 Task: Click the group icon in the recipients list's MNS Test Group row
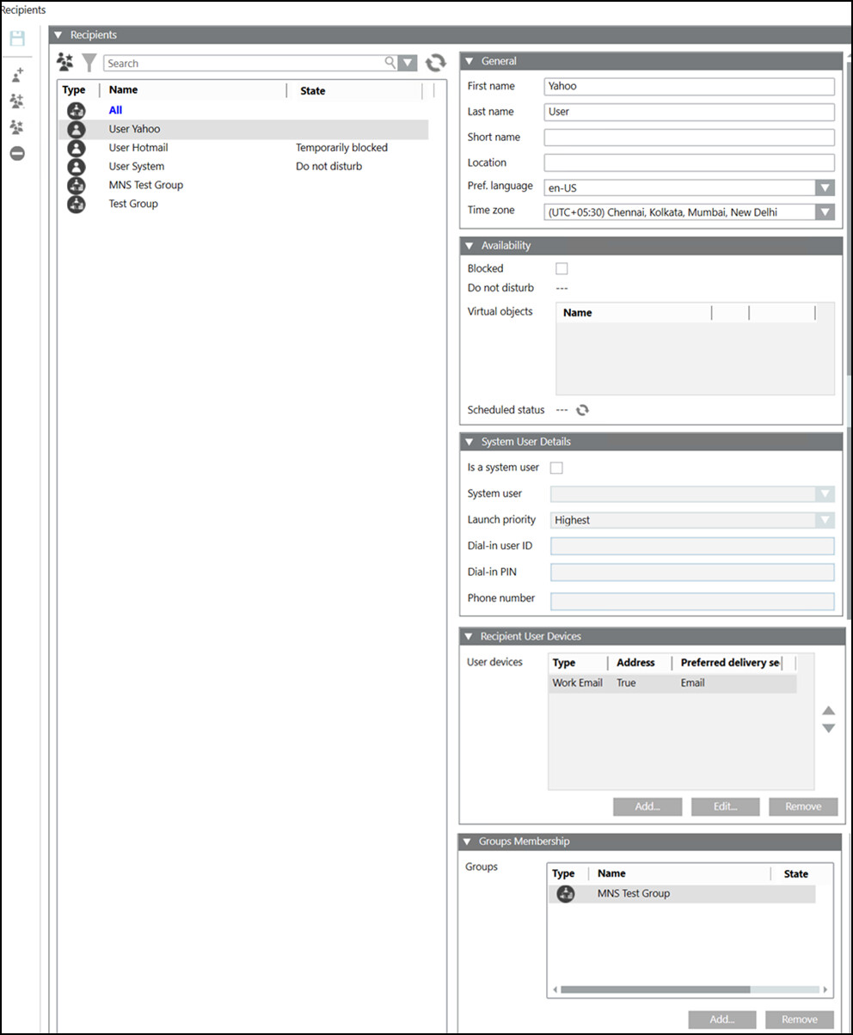point(77,186)
